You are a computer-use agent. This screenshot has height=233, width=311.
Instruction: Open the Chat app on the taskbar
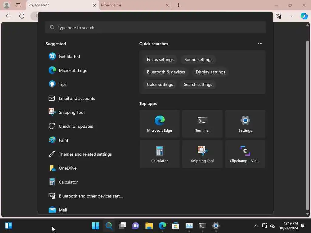[x=136, y=226]
